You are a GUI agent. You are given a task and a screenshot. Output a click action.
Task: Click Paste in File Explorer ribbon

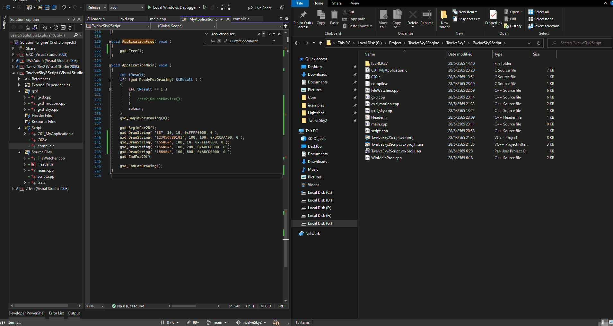click(334, 18)
